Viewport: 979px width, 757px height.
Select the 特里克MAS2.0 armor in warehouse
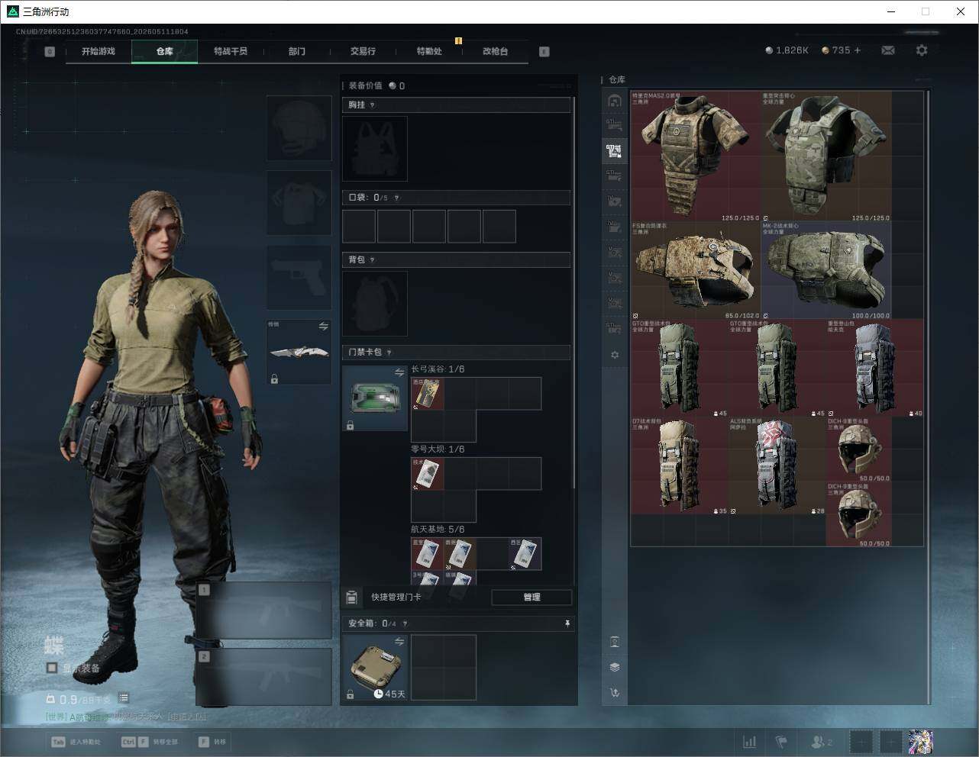click(696, 156)
